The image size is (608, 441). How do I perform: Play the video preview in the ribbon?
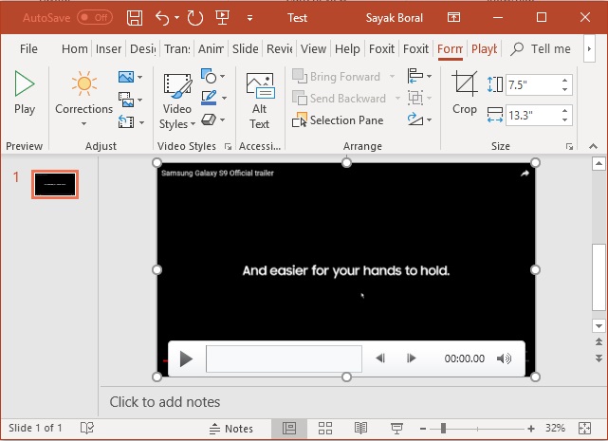25,92
